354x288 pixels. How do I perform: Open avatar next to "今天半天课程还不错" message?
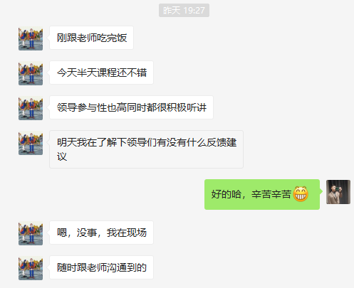31,73
